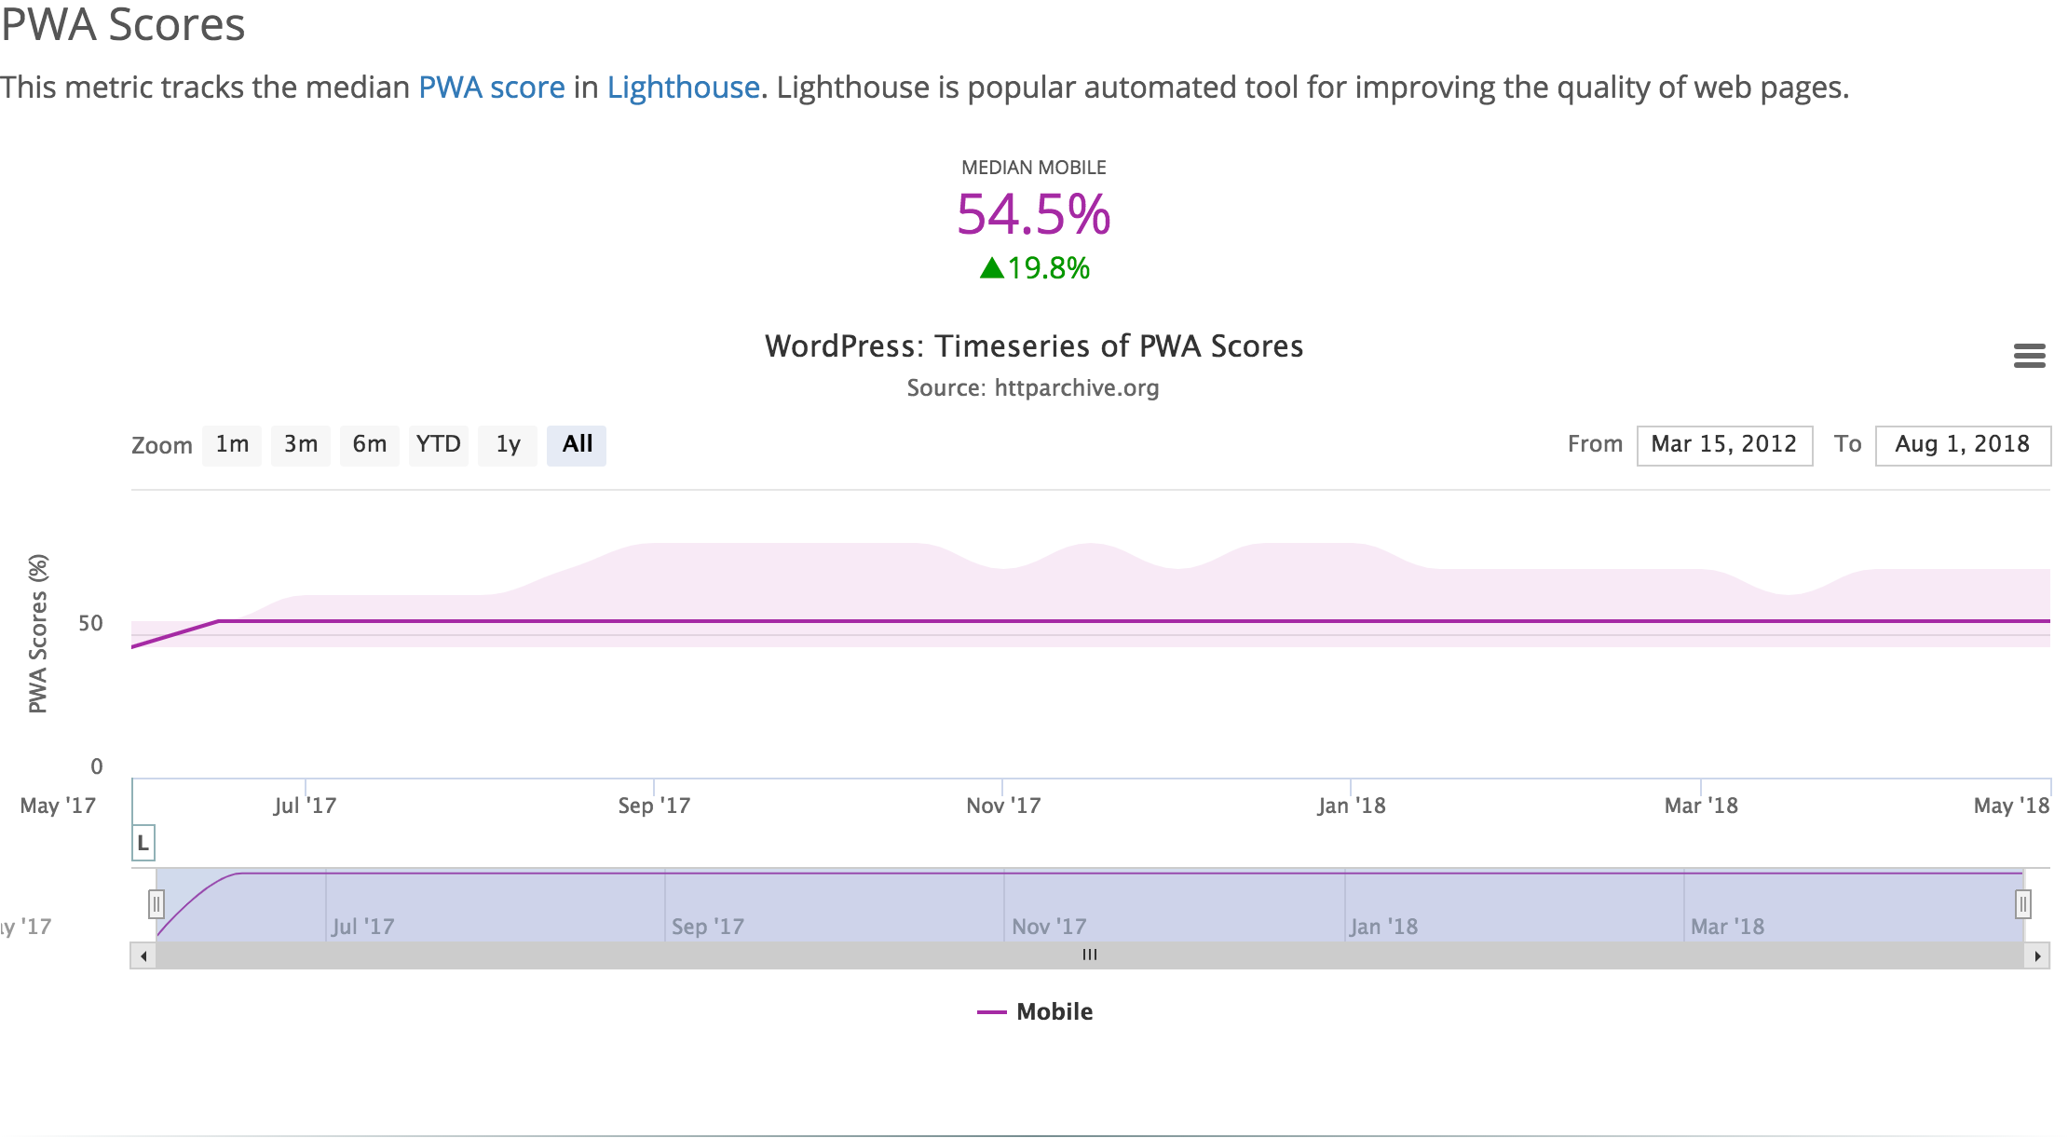Viewport: 2068px width, 1138px height.
Task: Click the chart title WordPress Timeseries of PWA Scores
Action: pyautogui.click(x=1034, y=346)
